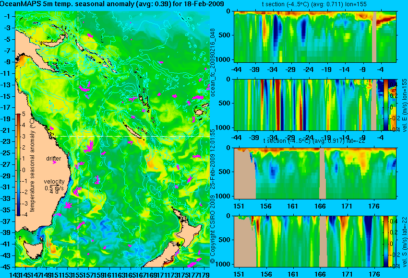The width and height of the screenshot is (408, 278).
Task: Click the '155' tick on the main map longitude axis
Action: (78, 274)
